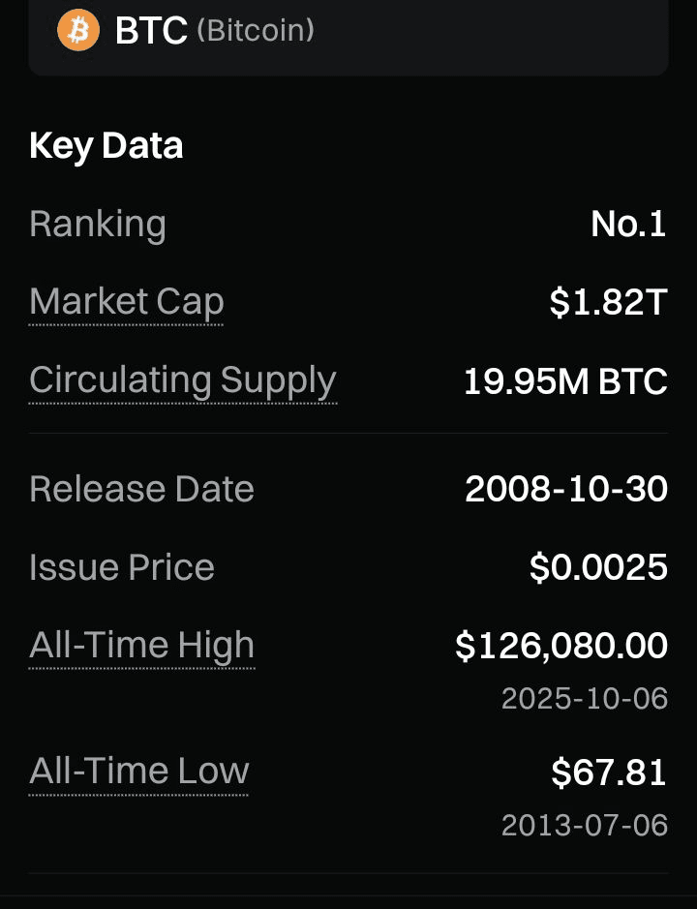Tap the 2025-10-06 all-time high date
697x909 pixels.
point(585,698)
